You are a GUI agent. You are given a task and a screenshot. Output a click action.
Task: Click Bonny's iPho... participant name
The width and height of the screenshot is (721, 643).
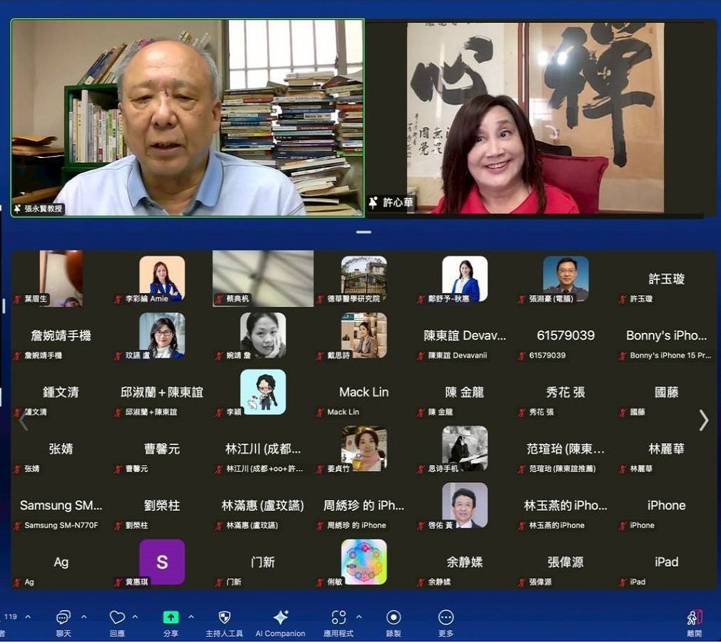666,336
